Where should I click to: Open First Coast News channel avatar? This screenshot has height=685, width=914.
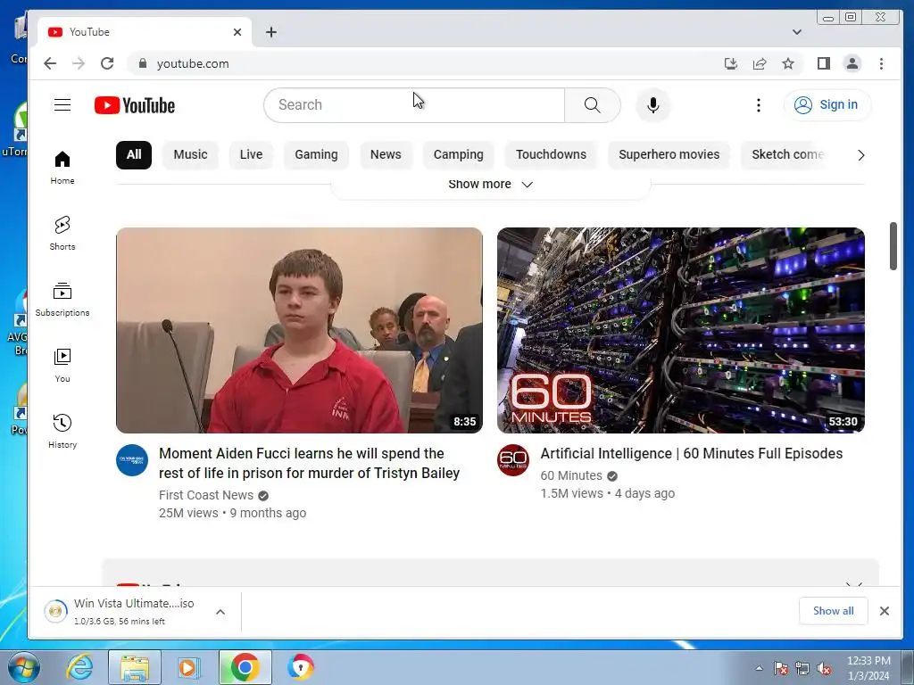tap(132, 460)
